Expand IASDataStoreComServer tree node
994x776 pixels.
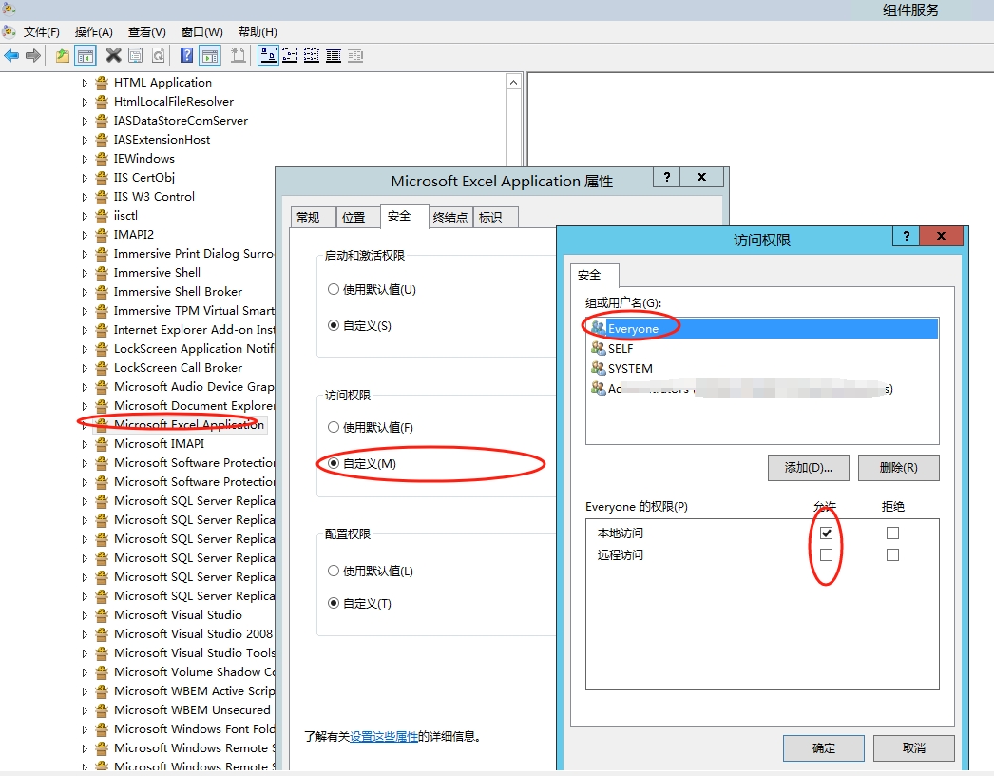pos(85,121)
